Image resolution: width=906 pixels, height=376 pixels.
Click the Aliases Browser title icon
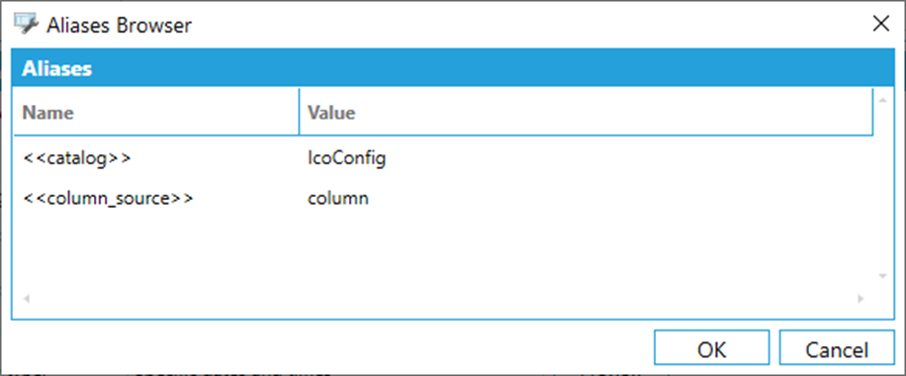tap(26, 25)
